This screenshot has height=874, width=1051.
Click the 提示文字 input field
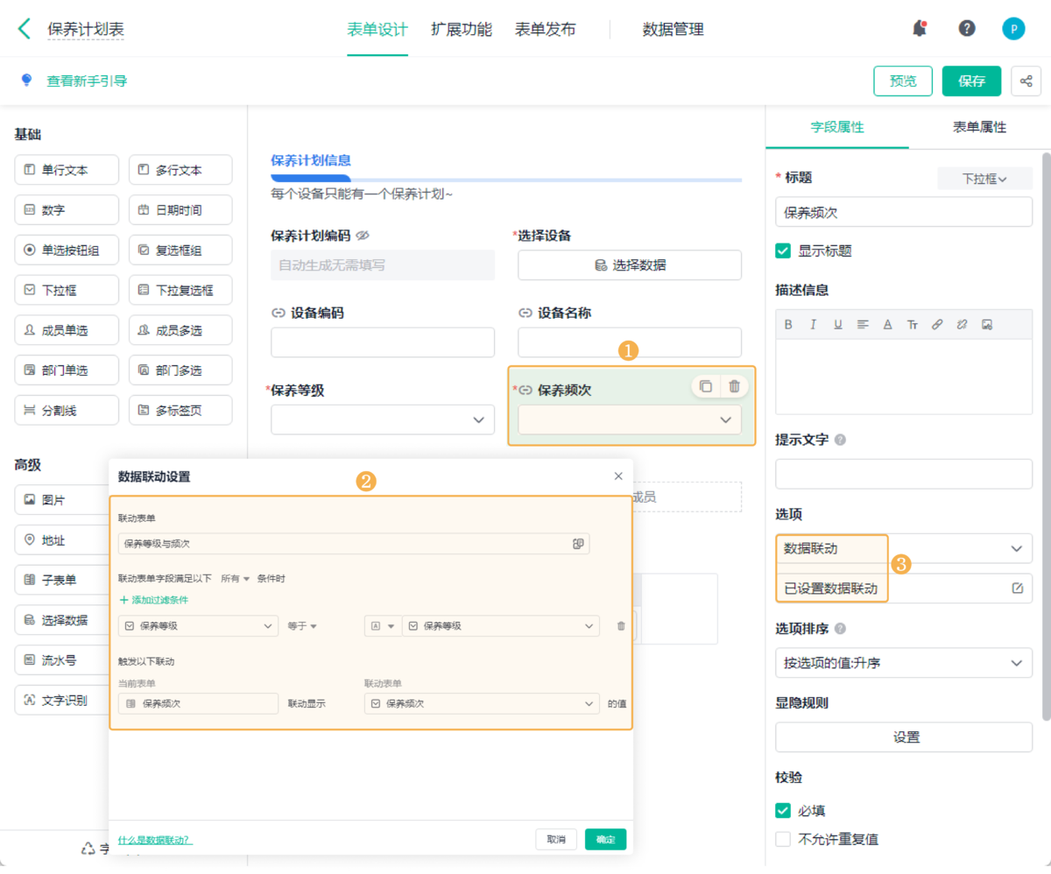tap(904, 474)
